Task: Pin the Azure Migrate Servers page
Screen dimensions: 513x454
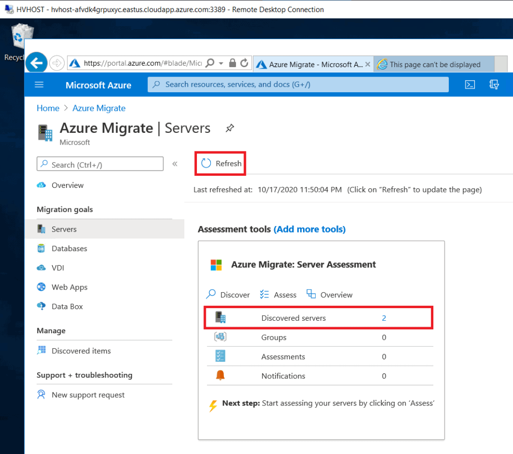Action: pyautogui.click(x=229, y=128)
